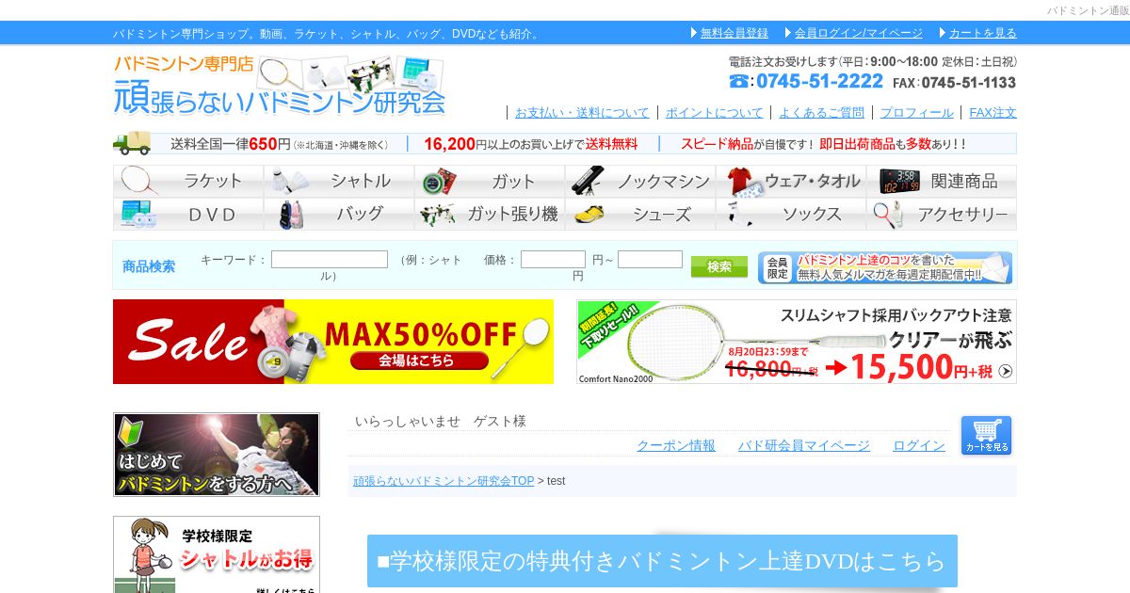The height and width of the screenshot is (593, 1130).
Task: Click phone number 0745-51-2222
Action: (x=819, y=82)
